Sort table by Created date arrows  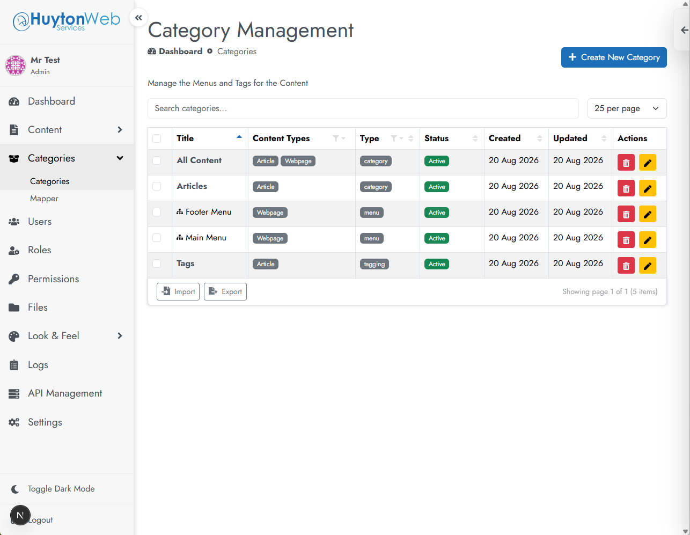[540, 138]
